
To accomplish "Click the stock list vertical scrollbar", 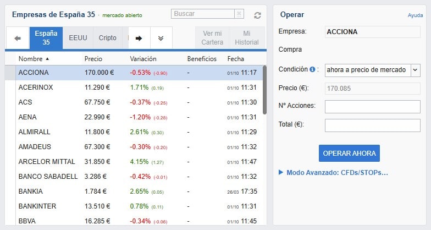I will (264, 89).
